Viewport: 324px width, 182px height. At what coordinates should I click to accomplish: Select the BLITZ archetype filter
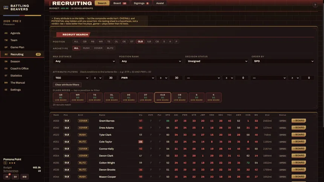[x=110, y=48]
